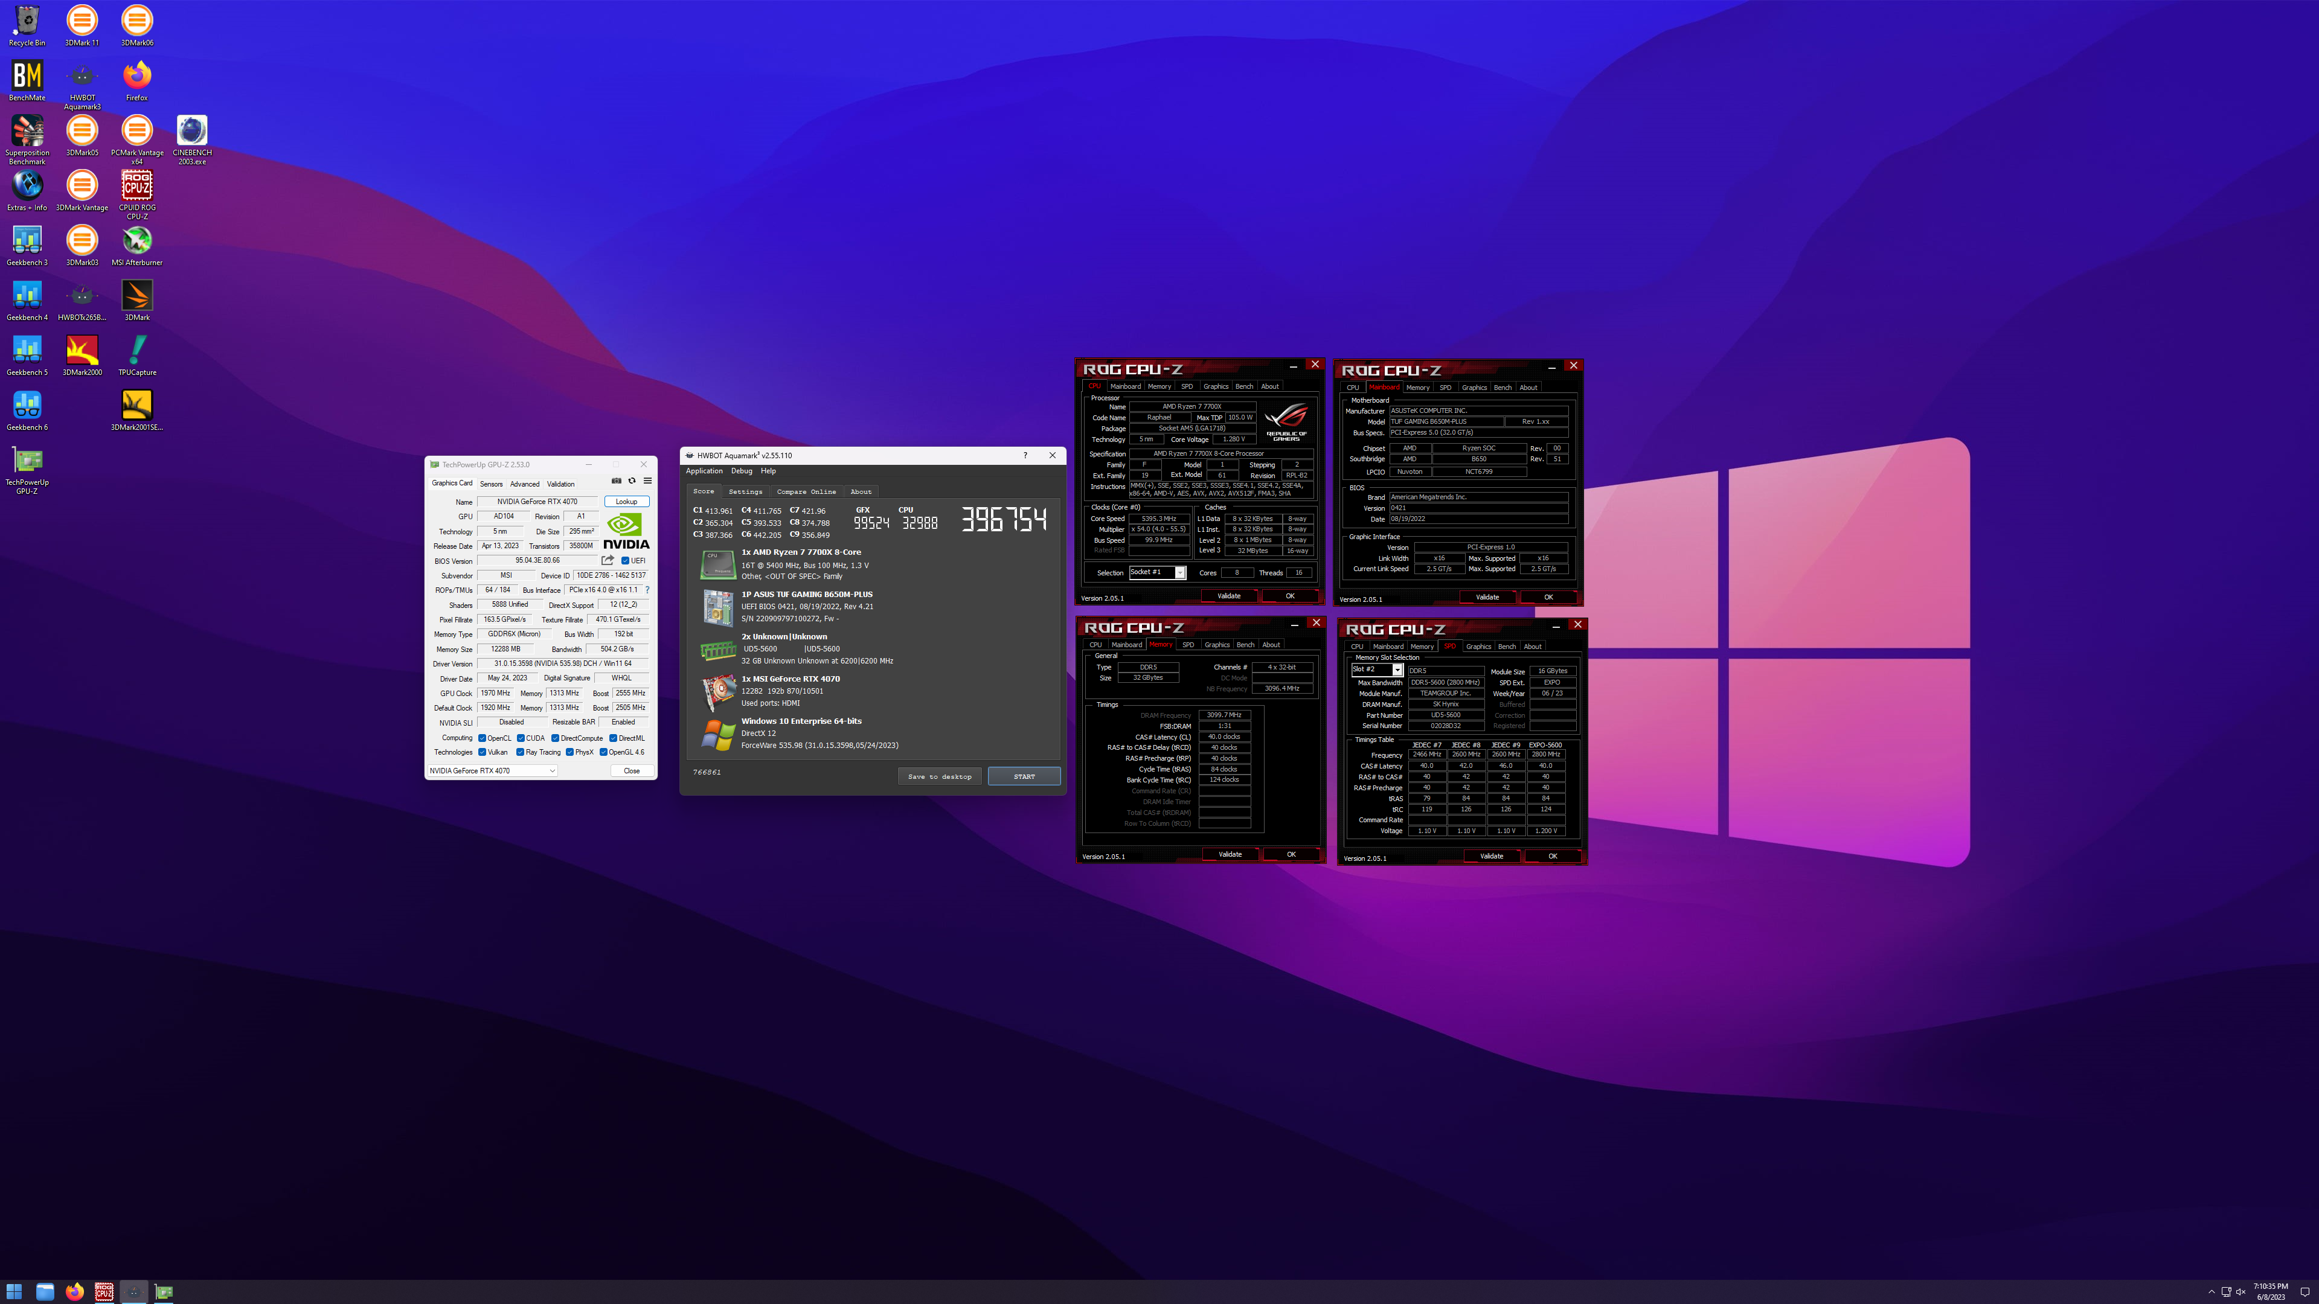The width and height of the screenshot is (2319, 1304).
Task: Click Save to desktop in Aquamark
Action: coord(940,776)
